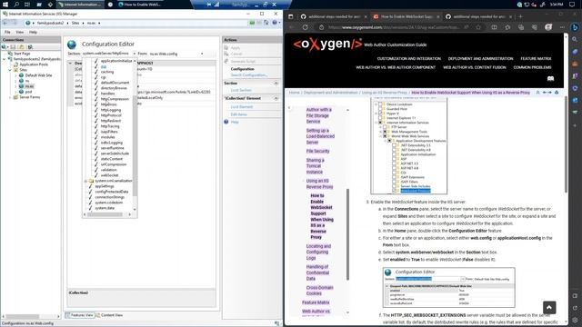The width and height of the screenshot is (582, 327).
Task: Open the View menu in IIS Manager
Action: pos(20,33)
